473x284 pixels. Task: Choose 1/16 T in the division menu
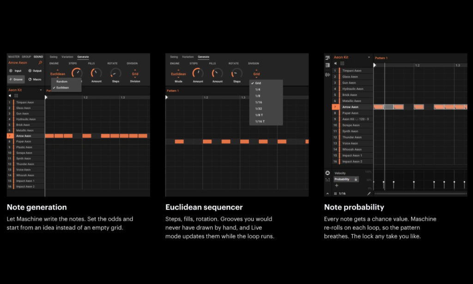(266, 122)
